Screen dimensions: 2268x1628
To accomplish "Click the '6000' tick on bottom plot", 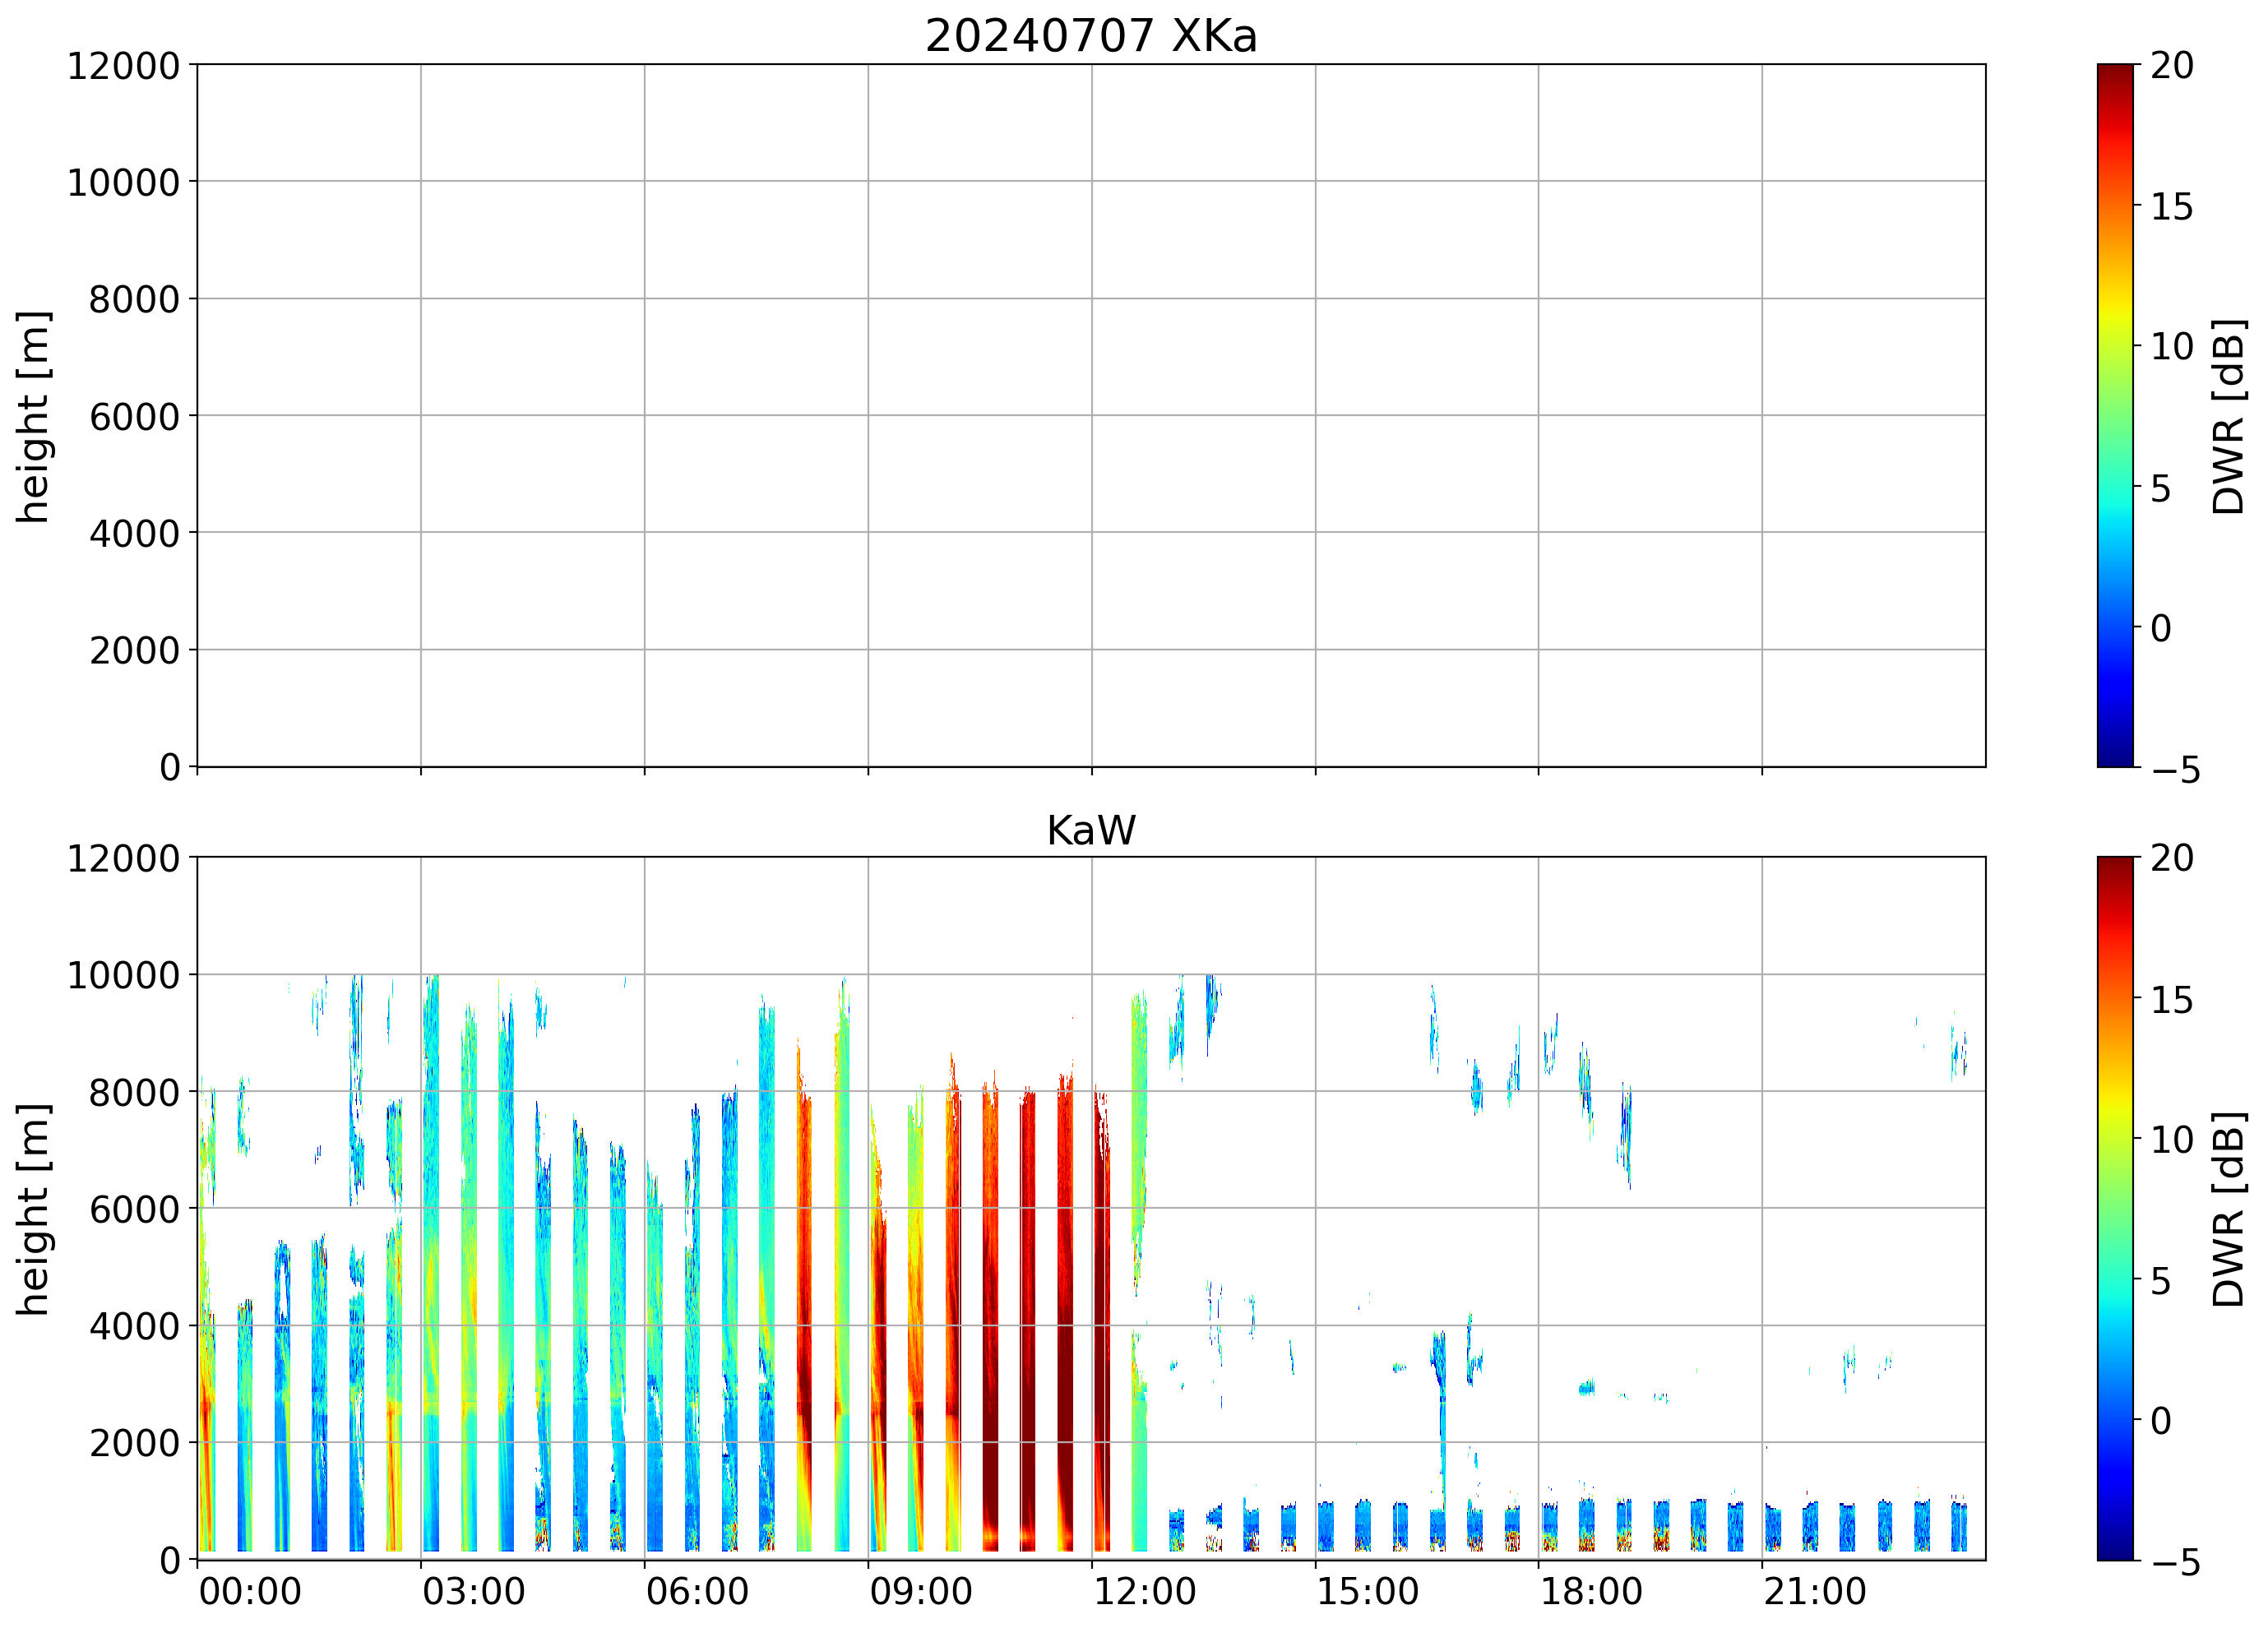I will point(134,1209).
